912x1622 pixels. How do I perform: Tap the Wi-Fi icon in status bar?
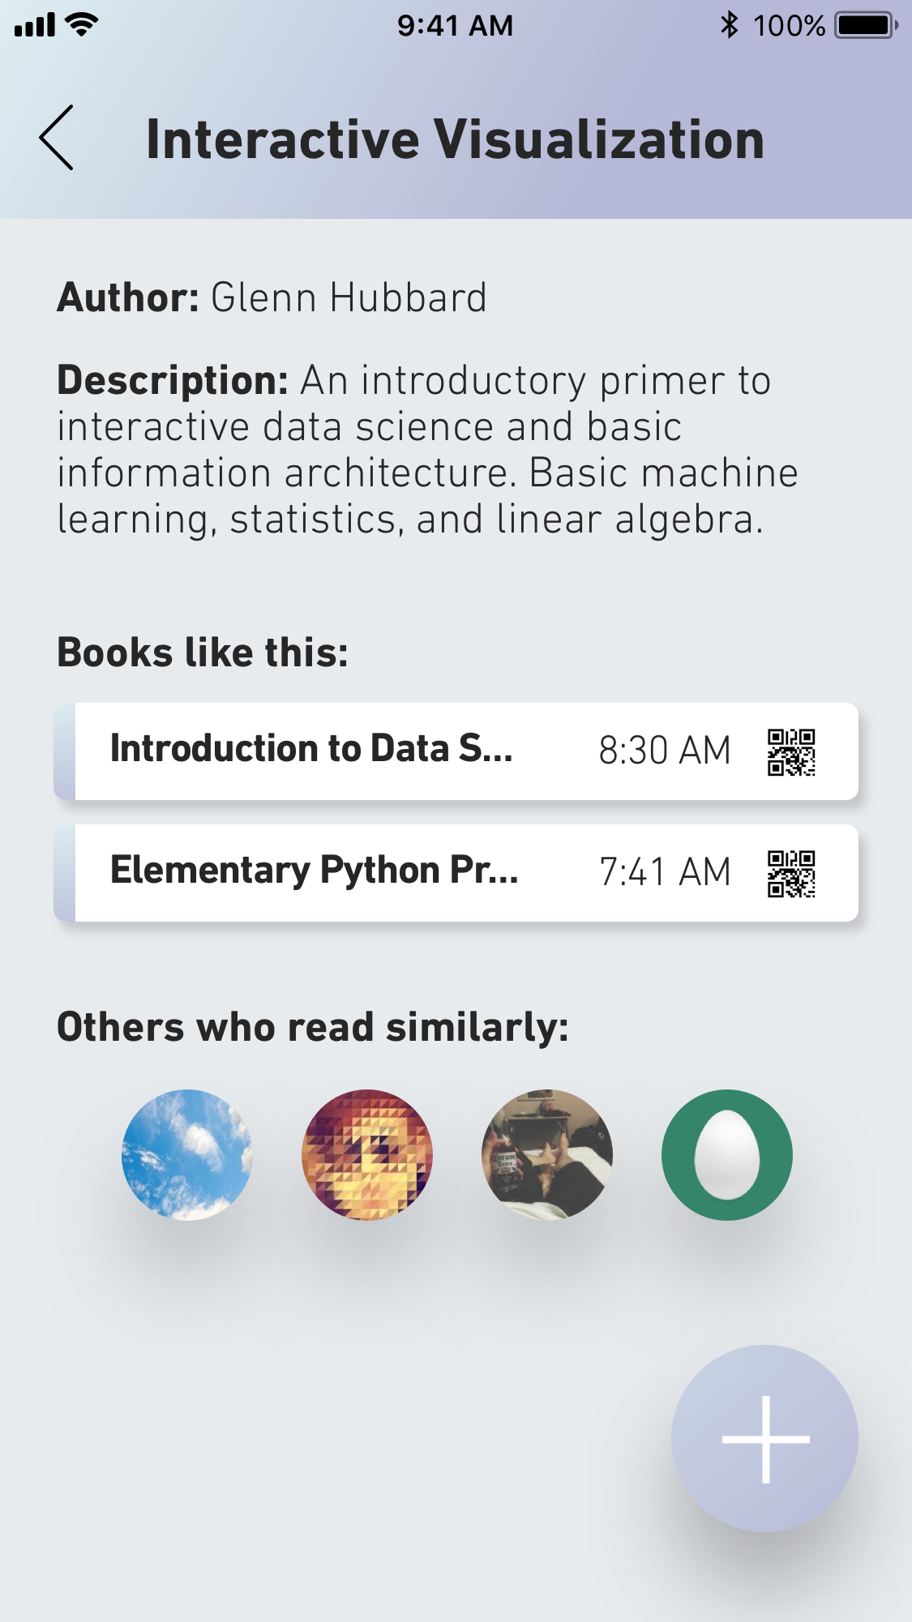coord(82,24)
